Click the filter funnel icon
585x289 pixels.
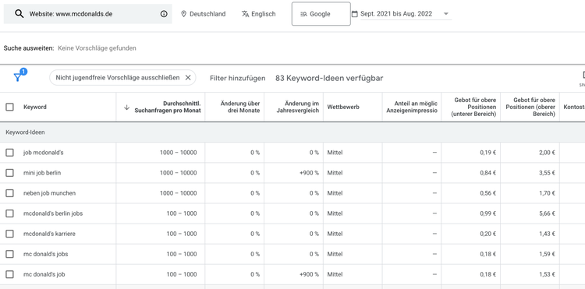[17, 77]
